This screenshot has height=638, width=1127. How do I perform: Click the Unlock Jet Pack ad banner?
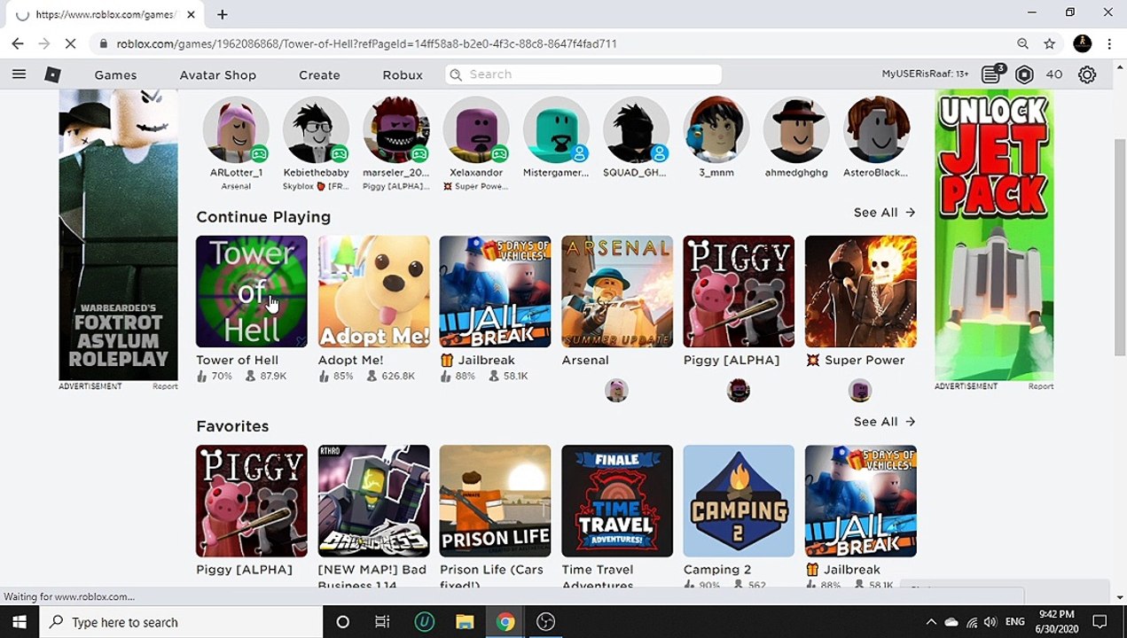[994, 235]
